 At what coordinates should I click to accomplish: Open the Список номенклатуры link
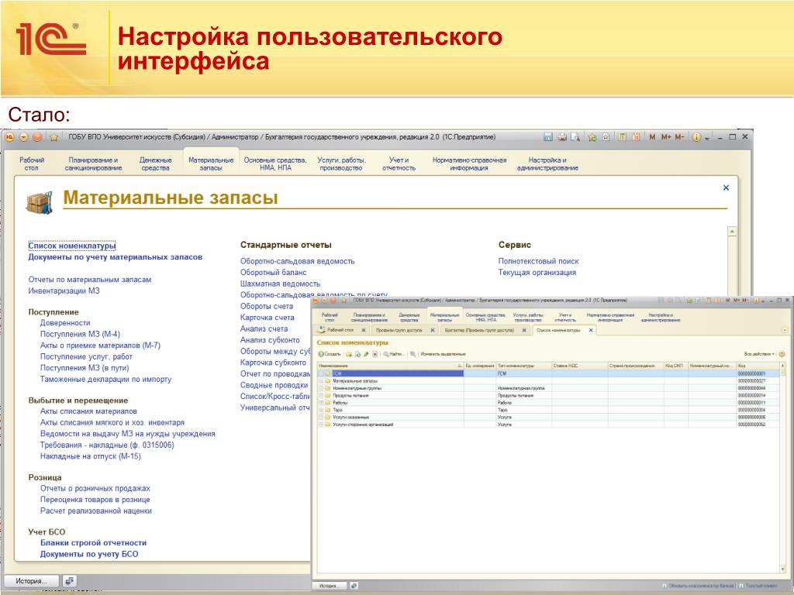pos(72,246)
